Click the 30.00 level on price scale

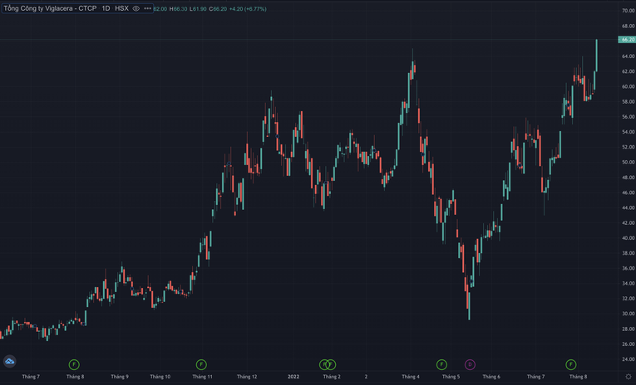pyautogui.click(x=629, y=314)
